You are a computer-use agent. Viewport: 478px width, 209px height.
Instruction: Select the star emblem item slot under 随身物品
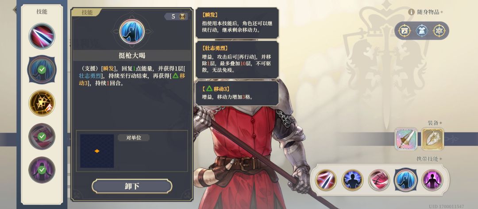tap(439, 31)
